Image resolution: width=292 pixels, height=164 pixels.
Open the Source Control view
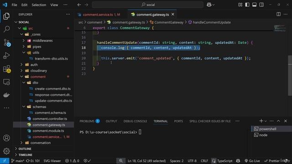coord(7,42)
